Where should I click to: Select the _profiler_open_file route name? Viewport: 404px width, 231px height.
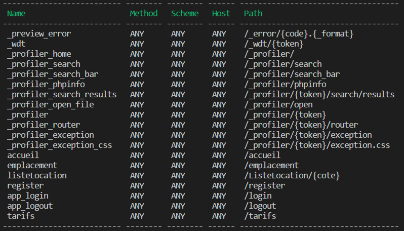pyautogui.click(x=51, y=105)
